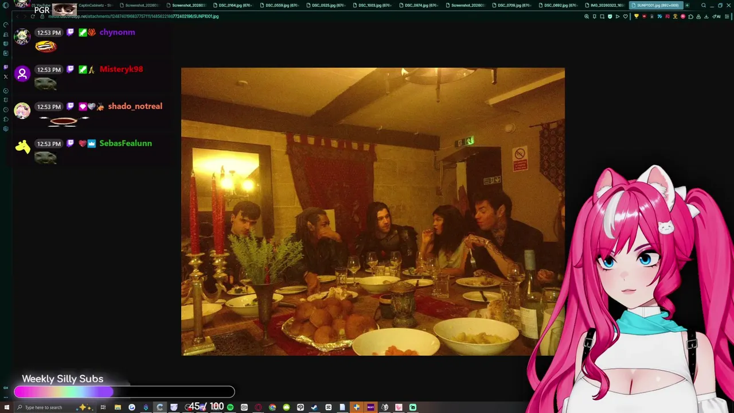734x413 pixels.
Task: Open the CapCut taskbar icon
Action: [x=329, y=407]
